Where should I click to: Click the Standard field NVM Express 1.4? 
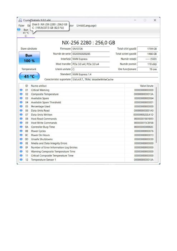point(115,74)
